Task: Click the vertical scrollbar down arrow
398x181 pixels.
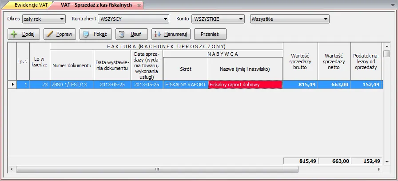Action: 387,162
